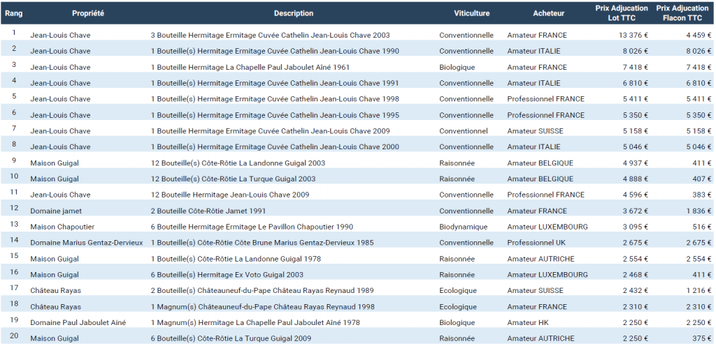
Task: Click the Cuvée Cathelin 1991 description
Action: [275, 83]
